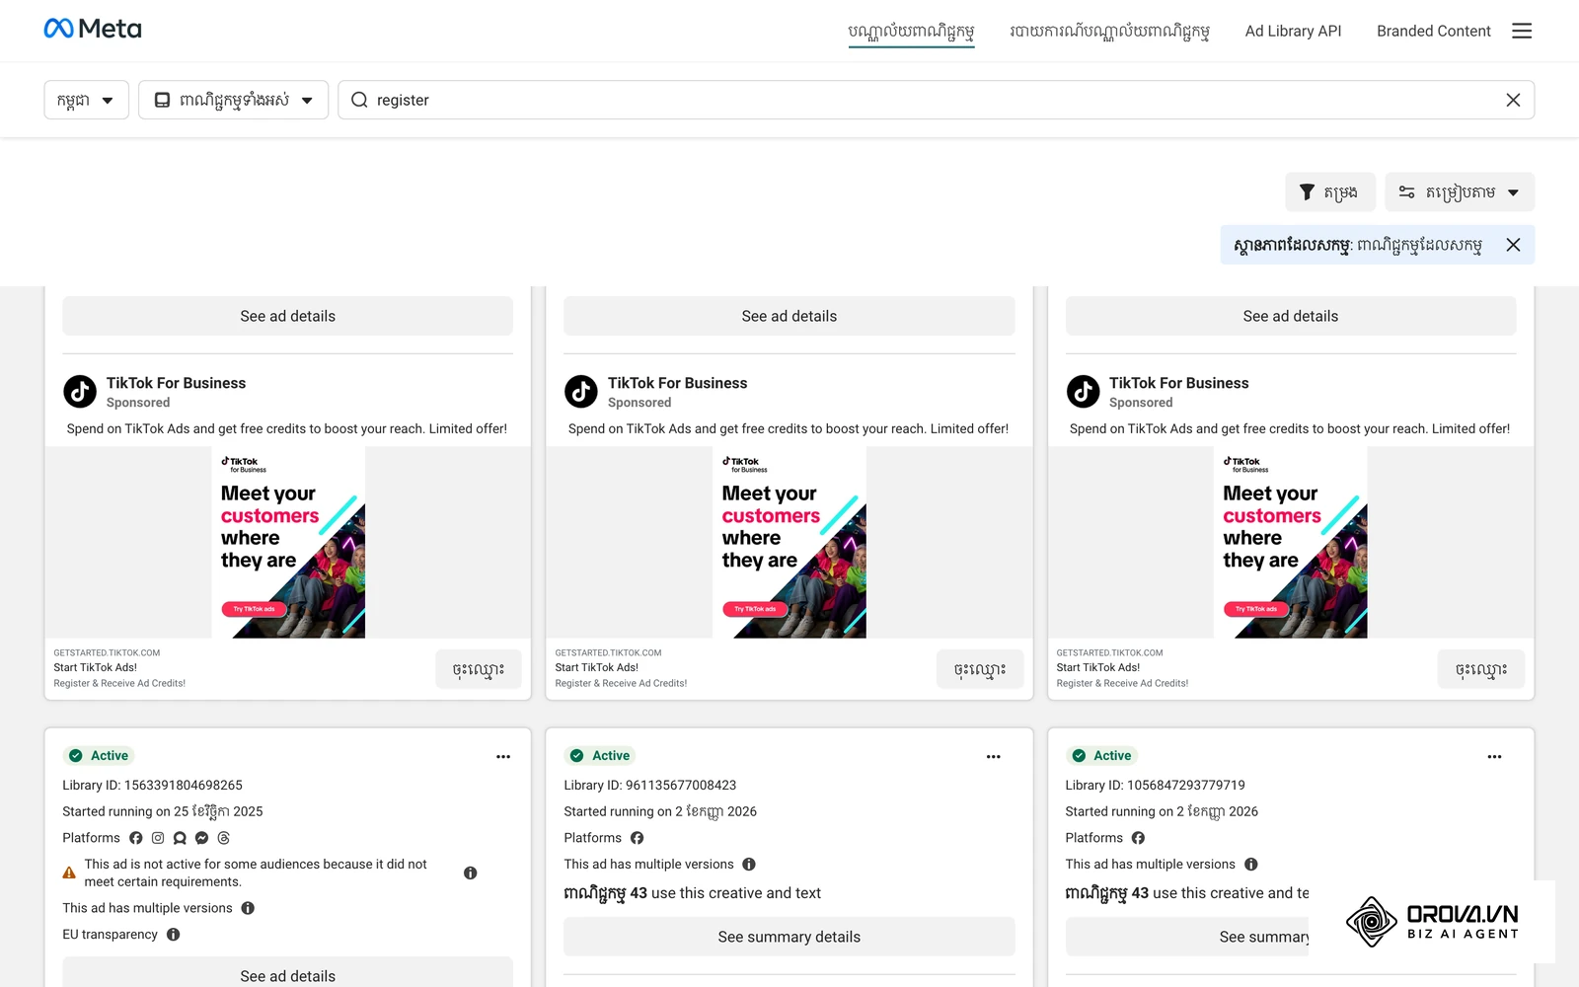Click See summary details for ad 961135677008423
Image resolution: width=1579 pixels, height=987 pixels.
(789, 937)
